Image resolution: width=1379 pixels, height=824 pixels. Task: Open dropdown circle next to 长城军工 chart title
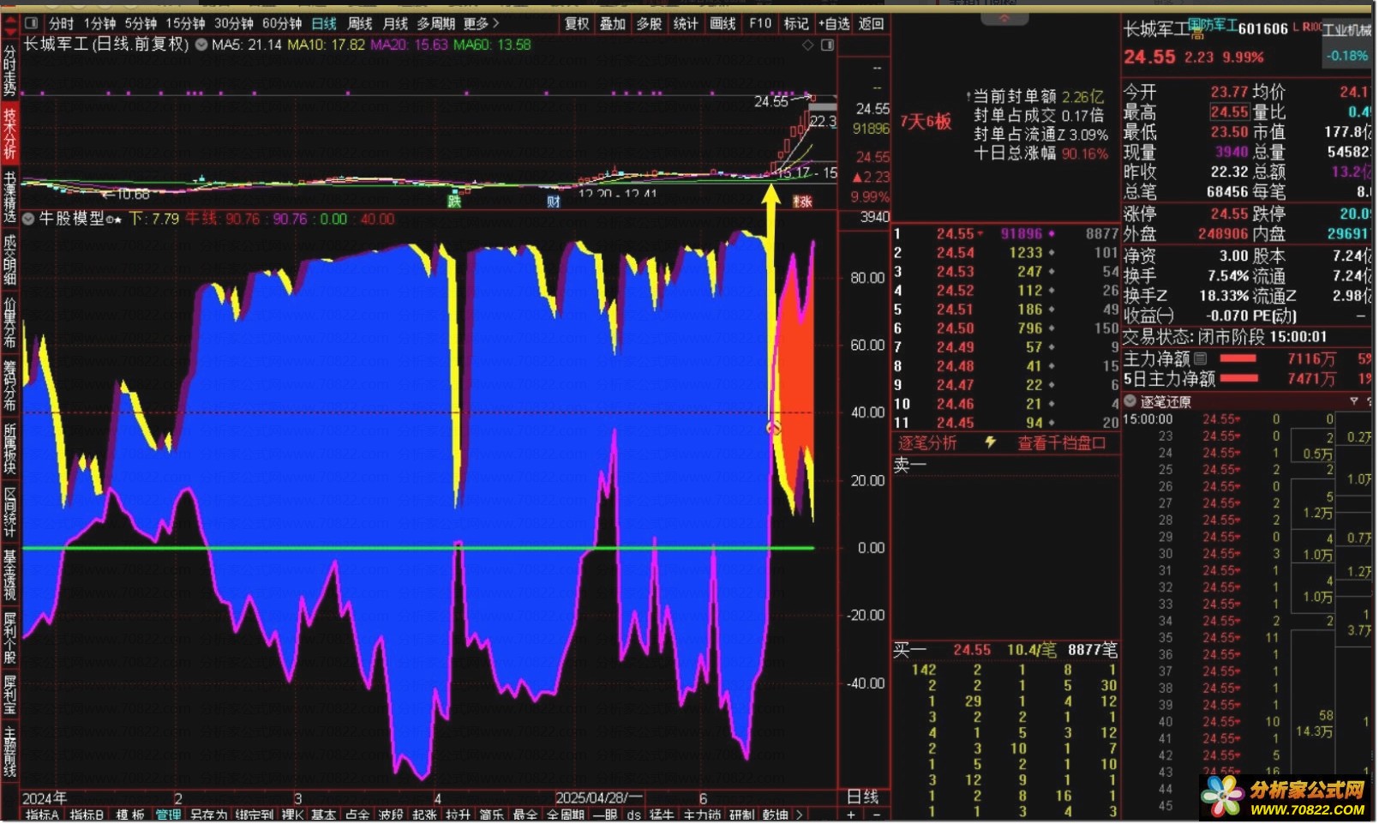[201, 45]
